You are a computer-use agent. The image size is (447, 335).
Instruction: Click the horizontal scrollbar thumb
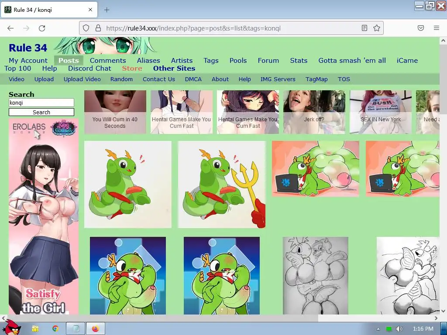tap(162, 318)
